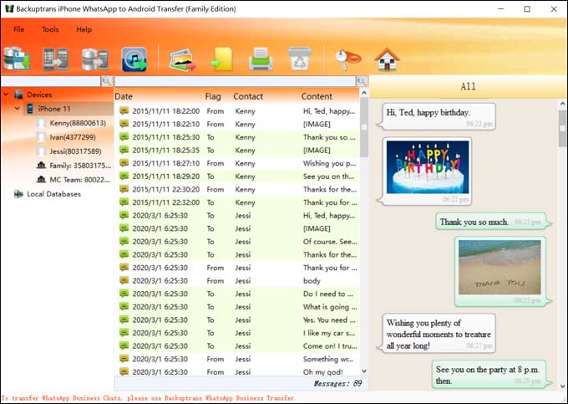Click the iPhone 11 device icon
Screen dimensions: 568x404
tap(30, 109)
